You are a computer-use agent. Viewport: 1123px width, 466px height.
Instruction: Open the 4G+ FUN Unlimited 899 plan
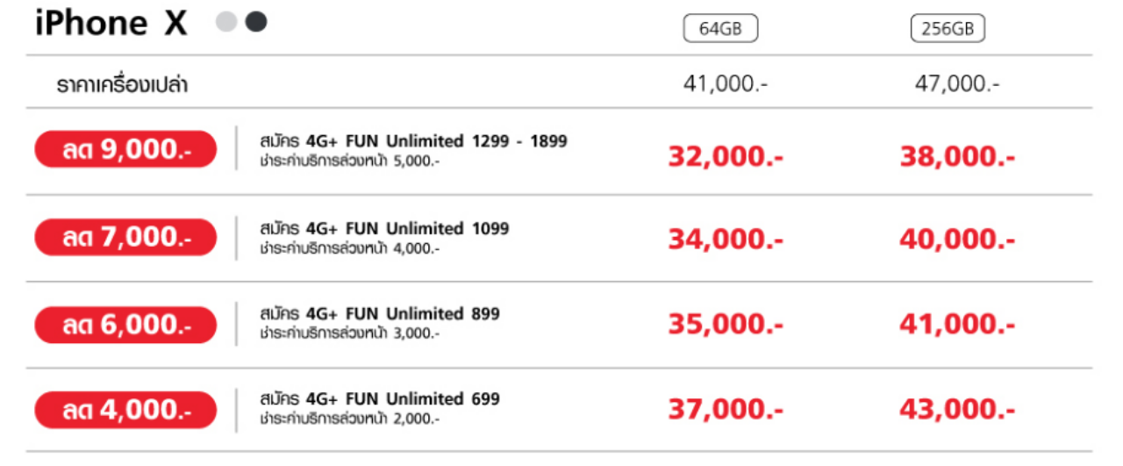(380, 313)
